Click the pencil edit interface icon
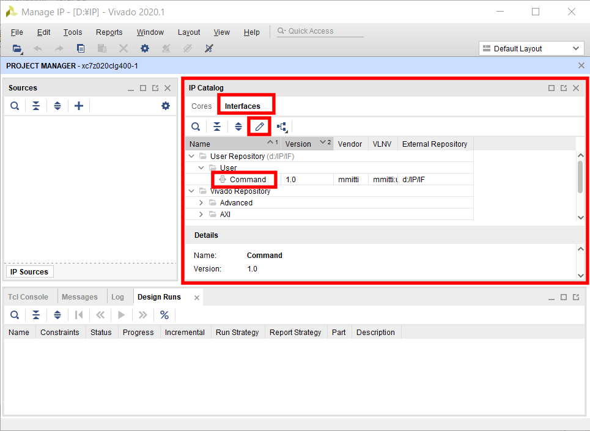The height and width of the screenshot is (431, 590). point(259,127)
